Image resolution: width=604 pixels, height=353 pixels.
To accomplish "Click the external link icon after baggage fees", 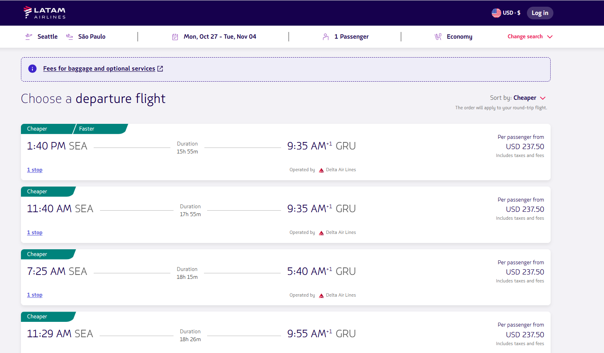I will 160,69.
